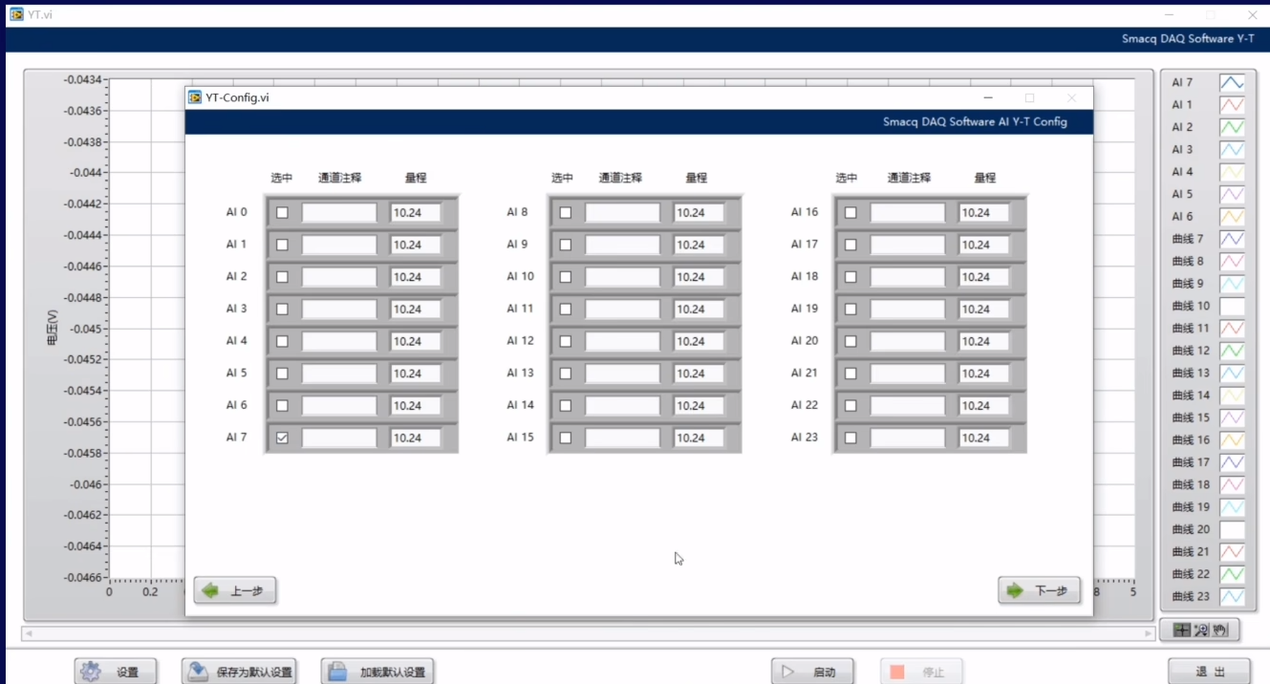Image resolution: width=1270 pixels, height=684 pixels.
Task: Click the 启动 play button
Action: [812, 672]
